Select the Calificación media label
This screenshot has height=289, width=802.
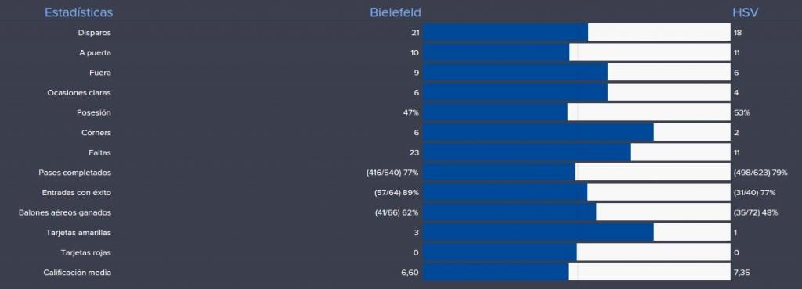tap(78, 273)
